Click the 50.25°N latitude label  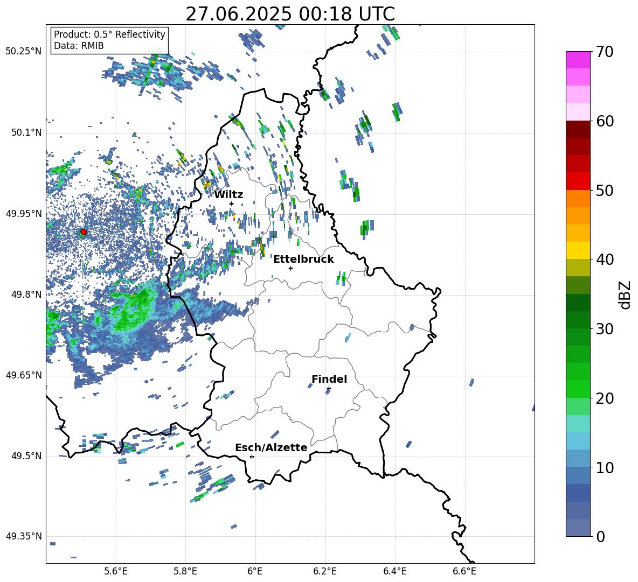click(24, 52)
